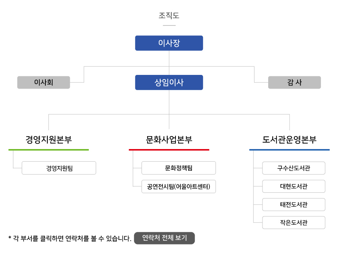
Task: Click the 이사장 box
Action: [x=169, y=43]
